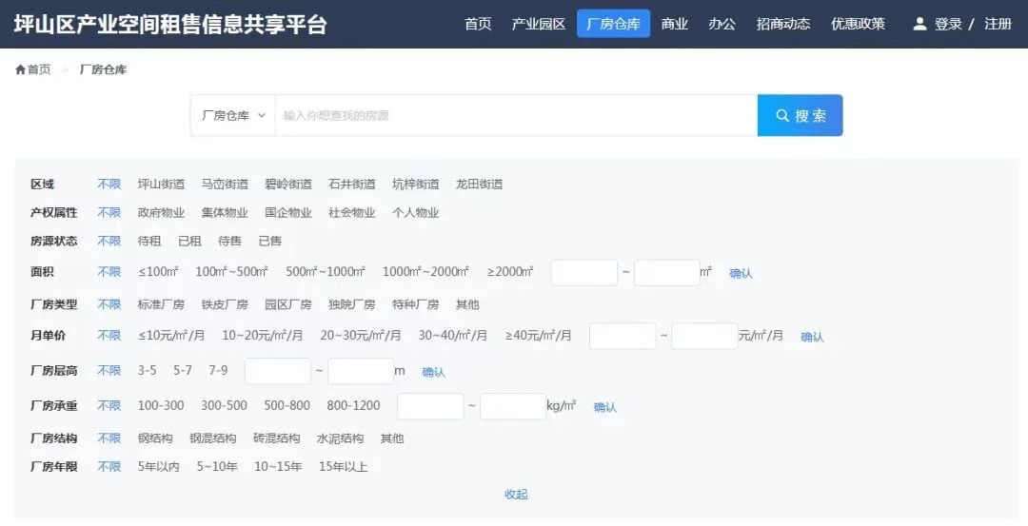Choose 政府物业 property ownership option

(161, 213)
